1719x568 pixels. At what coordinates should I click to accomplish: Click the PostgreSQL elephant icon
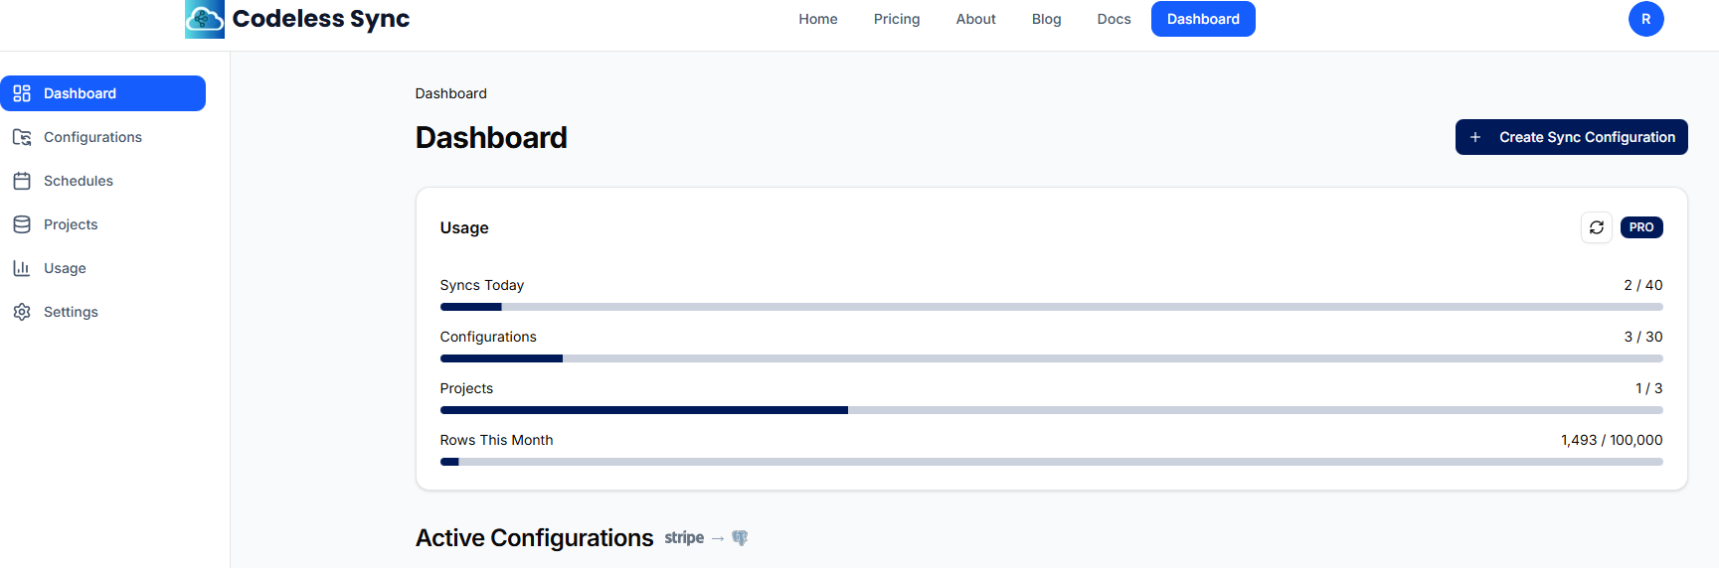(740, 538)
